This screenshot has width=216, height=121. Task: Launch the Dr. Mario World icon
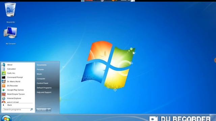(x=4, y=82)
